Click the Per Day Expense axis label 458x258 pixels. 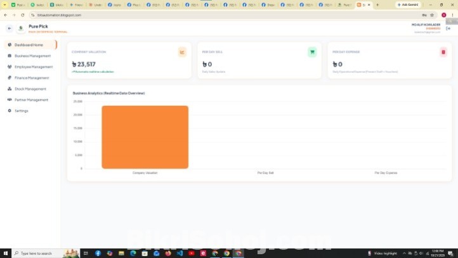coord(386,173)
